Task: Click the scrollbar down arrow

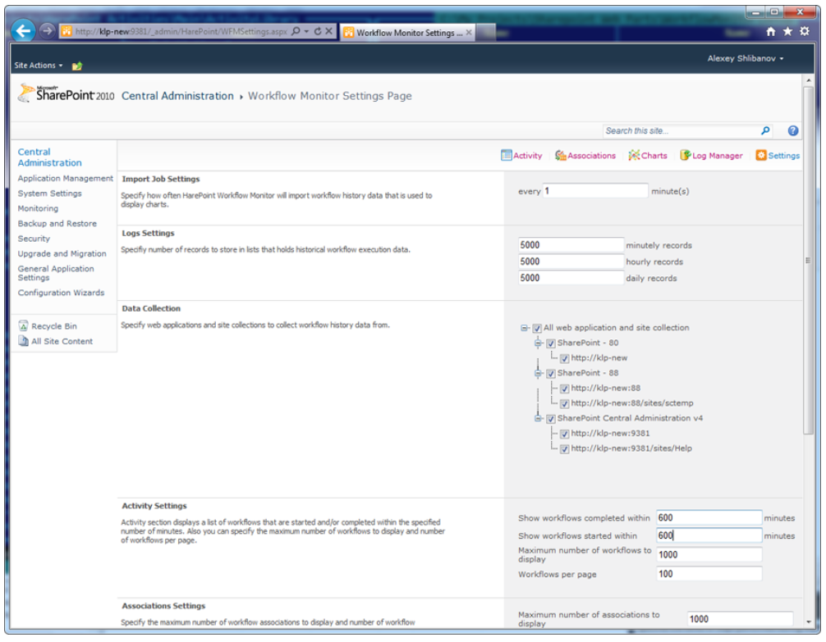Action: 809,622
